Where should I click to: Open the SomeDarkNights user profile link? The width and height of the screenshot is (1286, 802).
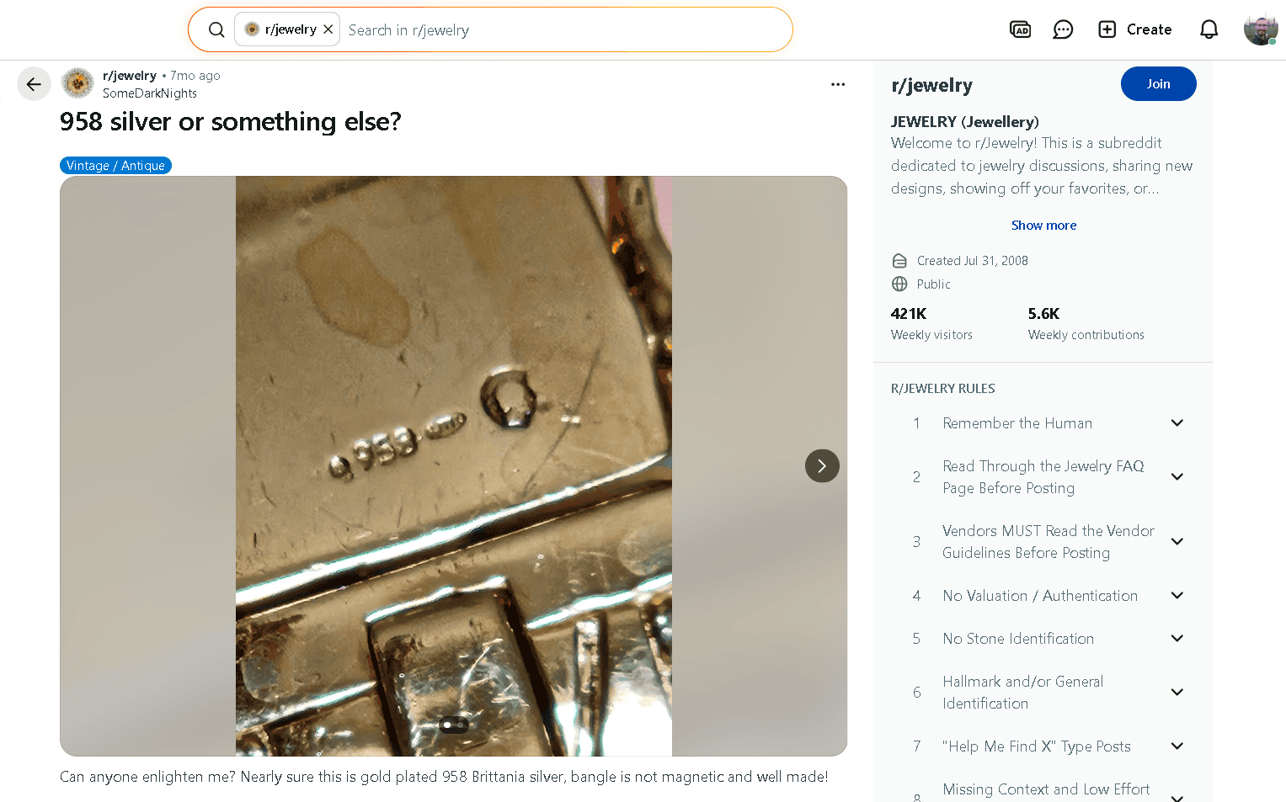click(150, 93)
